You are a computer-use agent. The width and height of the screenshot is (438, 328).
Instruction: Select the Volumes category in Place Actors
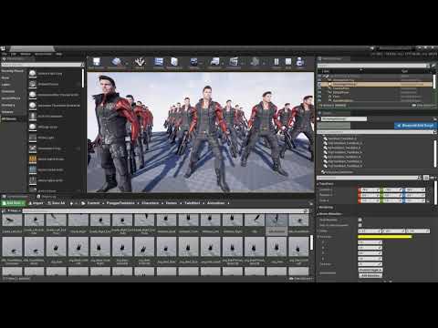[x=7, y=112]
